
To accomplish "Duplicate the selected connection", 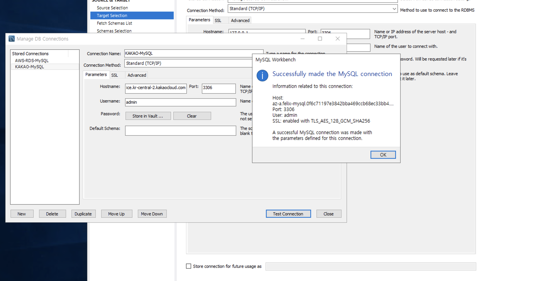I will tap(83, 214).
